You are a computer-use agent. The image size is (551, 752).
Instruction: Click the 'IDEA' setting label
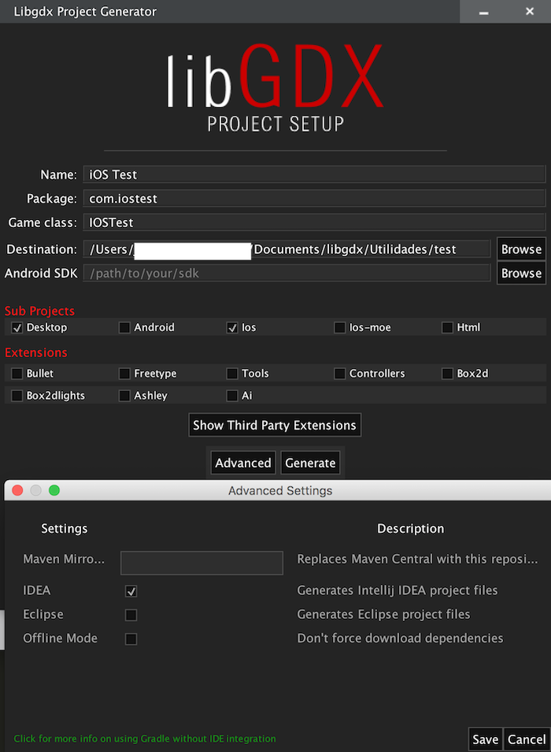click(x=37, y=590)
